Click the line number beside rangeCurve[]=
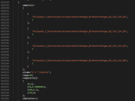This screenshot has width=135, height=101. [5, 78]
